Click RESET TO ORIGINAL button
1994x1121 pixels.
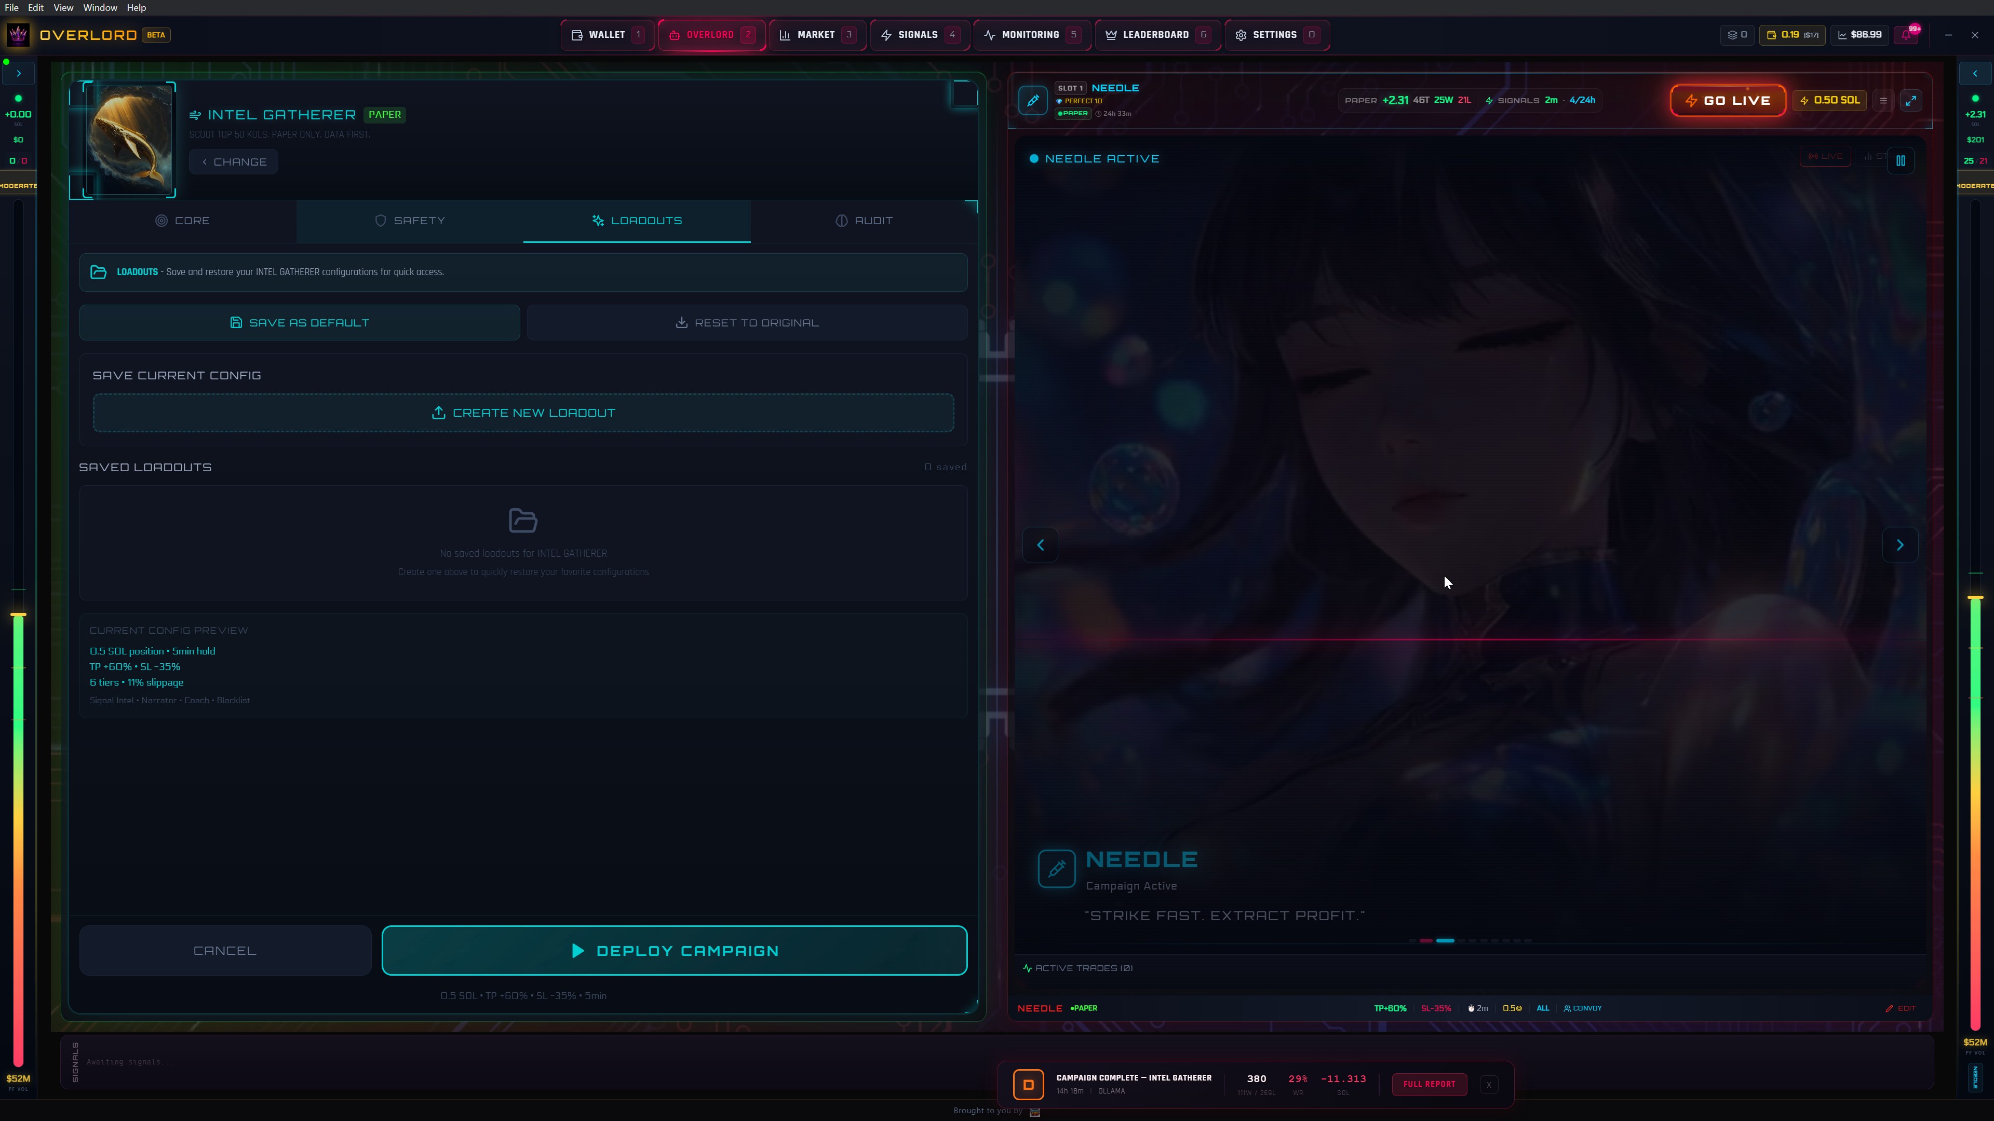[747, 323]
